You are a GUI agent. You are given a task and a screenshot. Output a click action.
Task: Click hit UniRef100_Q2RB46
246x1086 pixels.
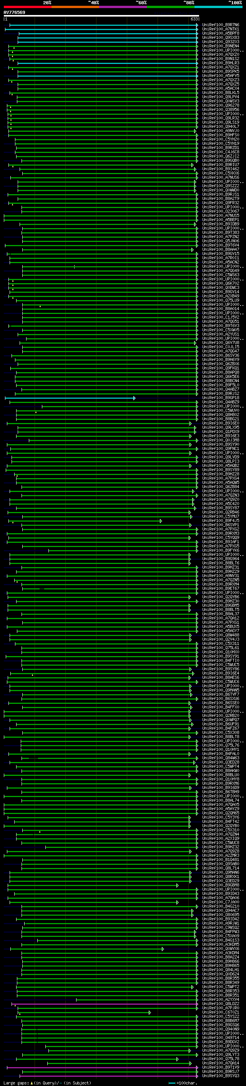point(220,512)
